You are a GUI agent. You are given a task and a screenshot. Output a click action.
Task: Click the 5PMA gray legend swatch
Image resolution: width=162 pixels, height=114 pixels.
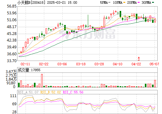click(x=109, y=2)
